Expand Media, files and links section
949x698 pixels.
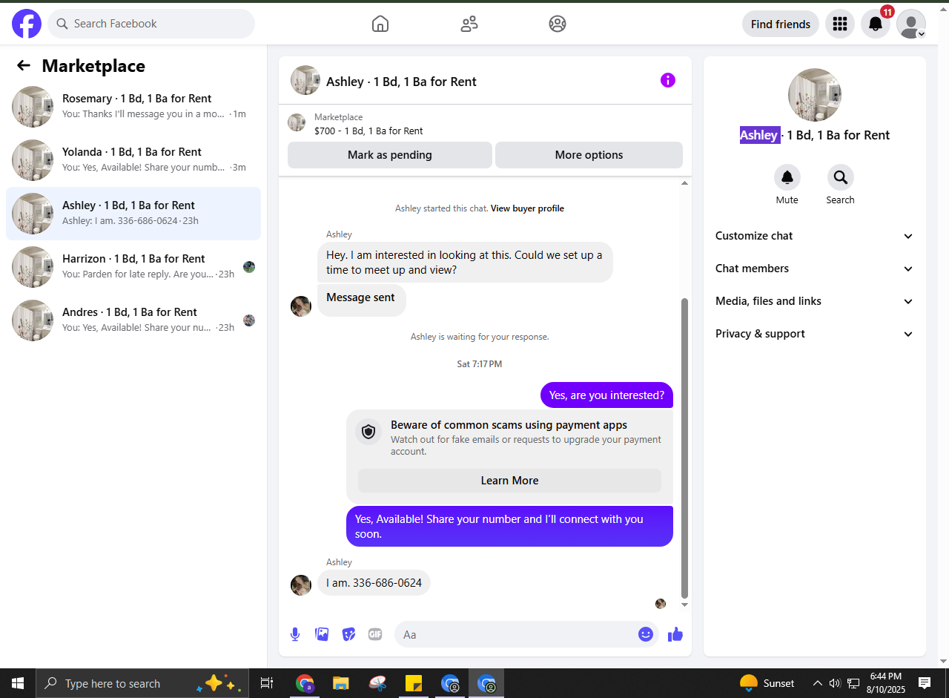point(815,301)
